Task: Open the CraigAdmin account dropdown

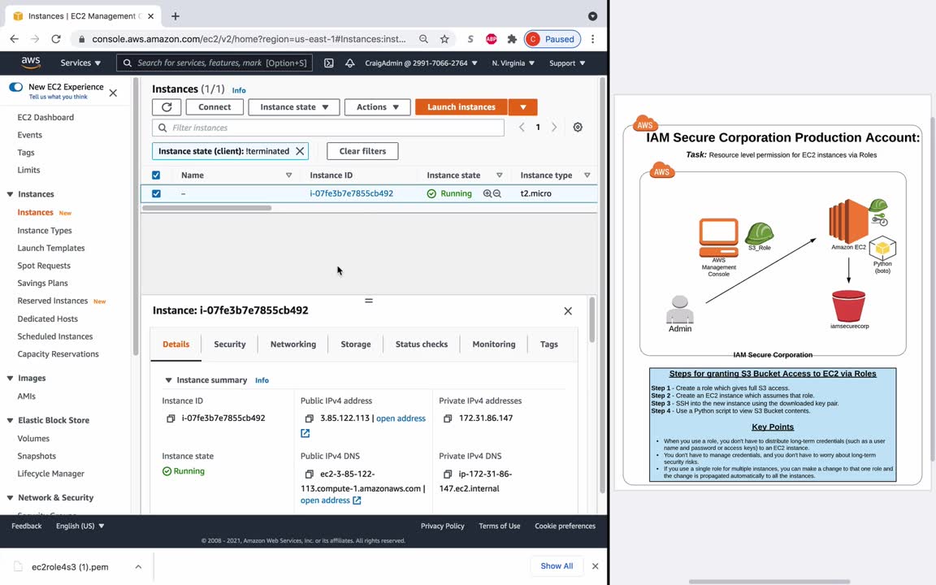Action: [x=421, y=63]
